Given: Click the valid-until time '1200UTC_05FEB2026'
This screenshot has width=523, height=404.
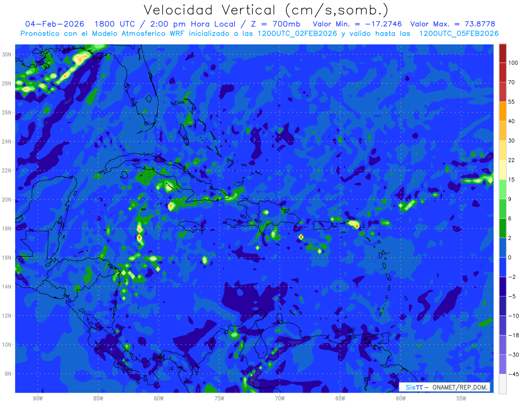Looking at the screenshot, I should pos(458,34).
